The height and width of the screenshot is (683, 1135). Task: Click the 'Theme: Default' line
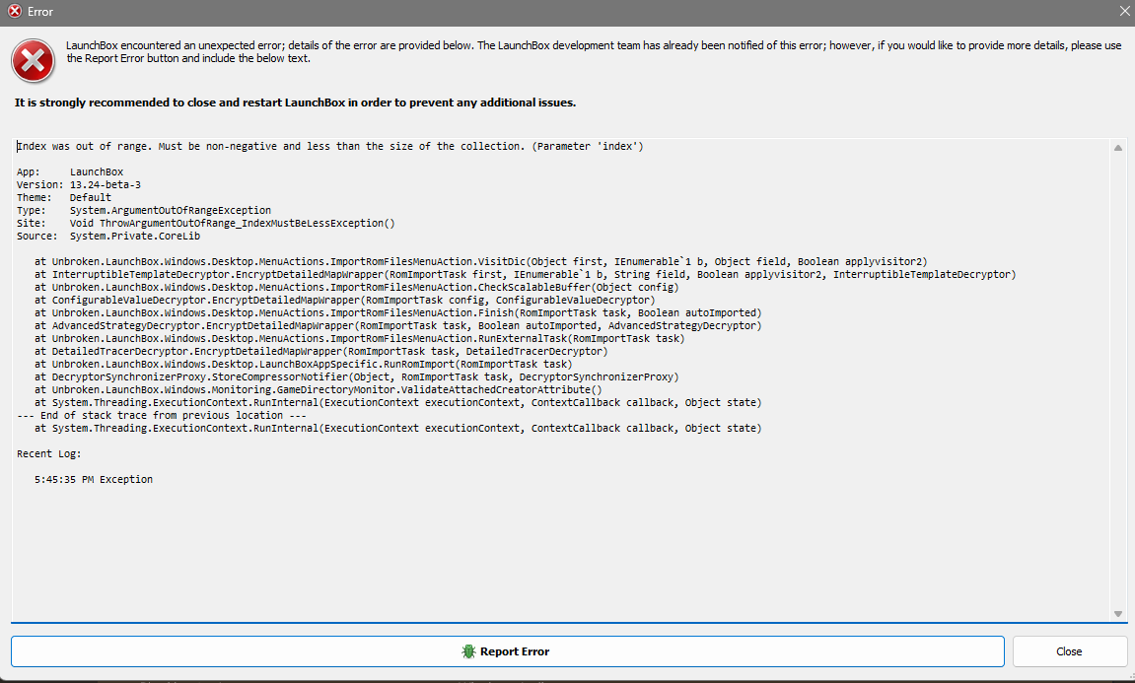[64, 197]
